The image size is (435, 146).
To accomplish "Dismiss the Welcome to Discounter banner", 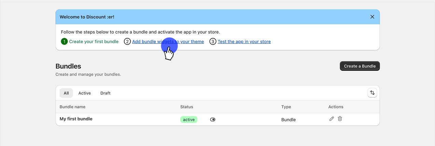I will [372, 17].
